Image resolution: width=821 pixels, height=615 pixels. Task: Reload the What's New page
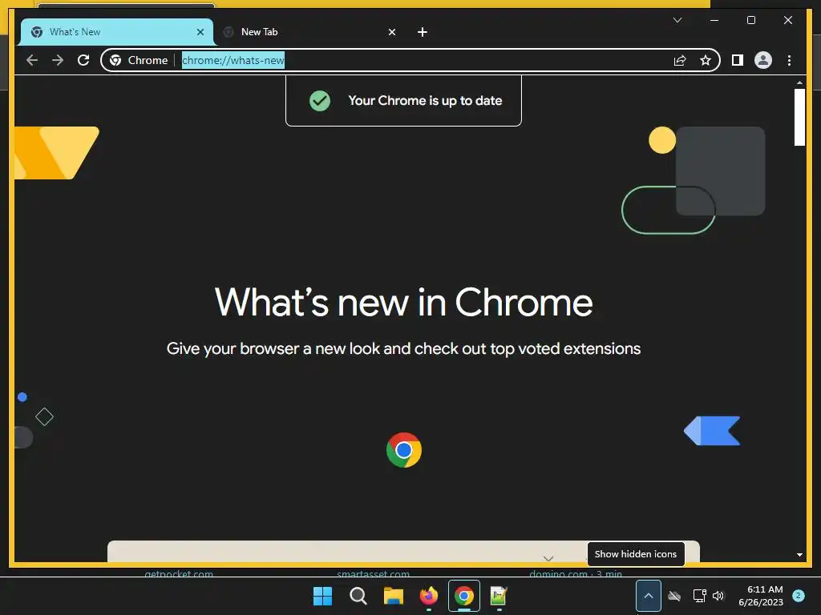coord(83,60)
